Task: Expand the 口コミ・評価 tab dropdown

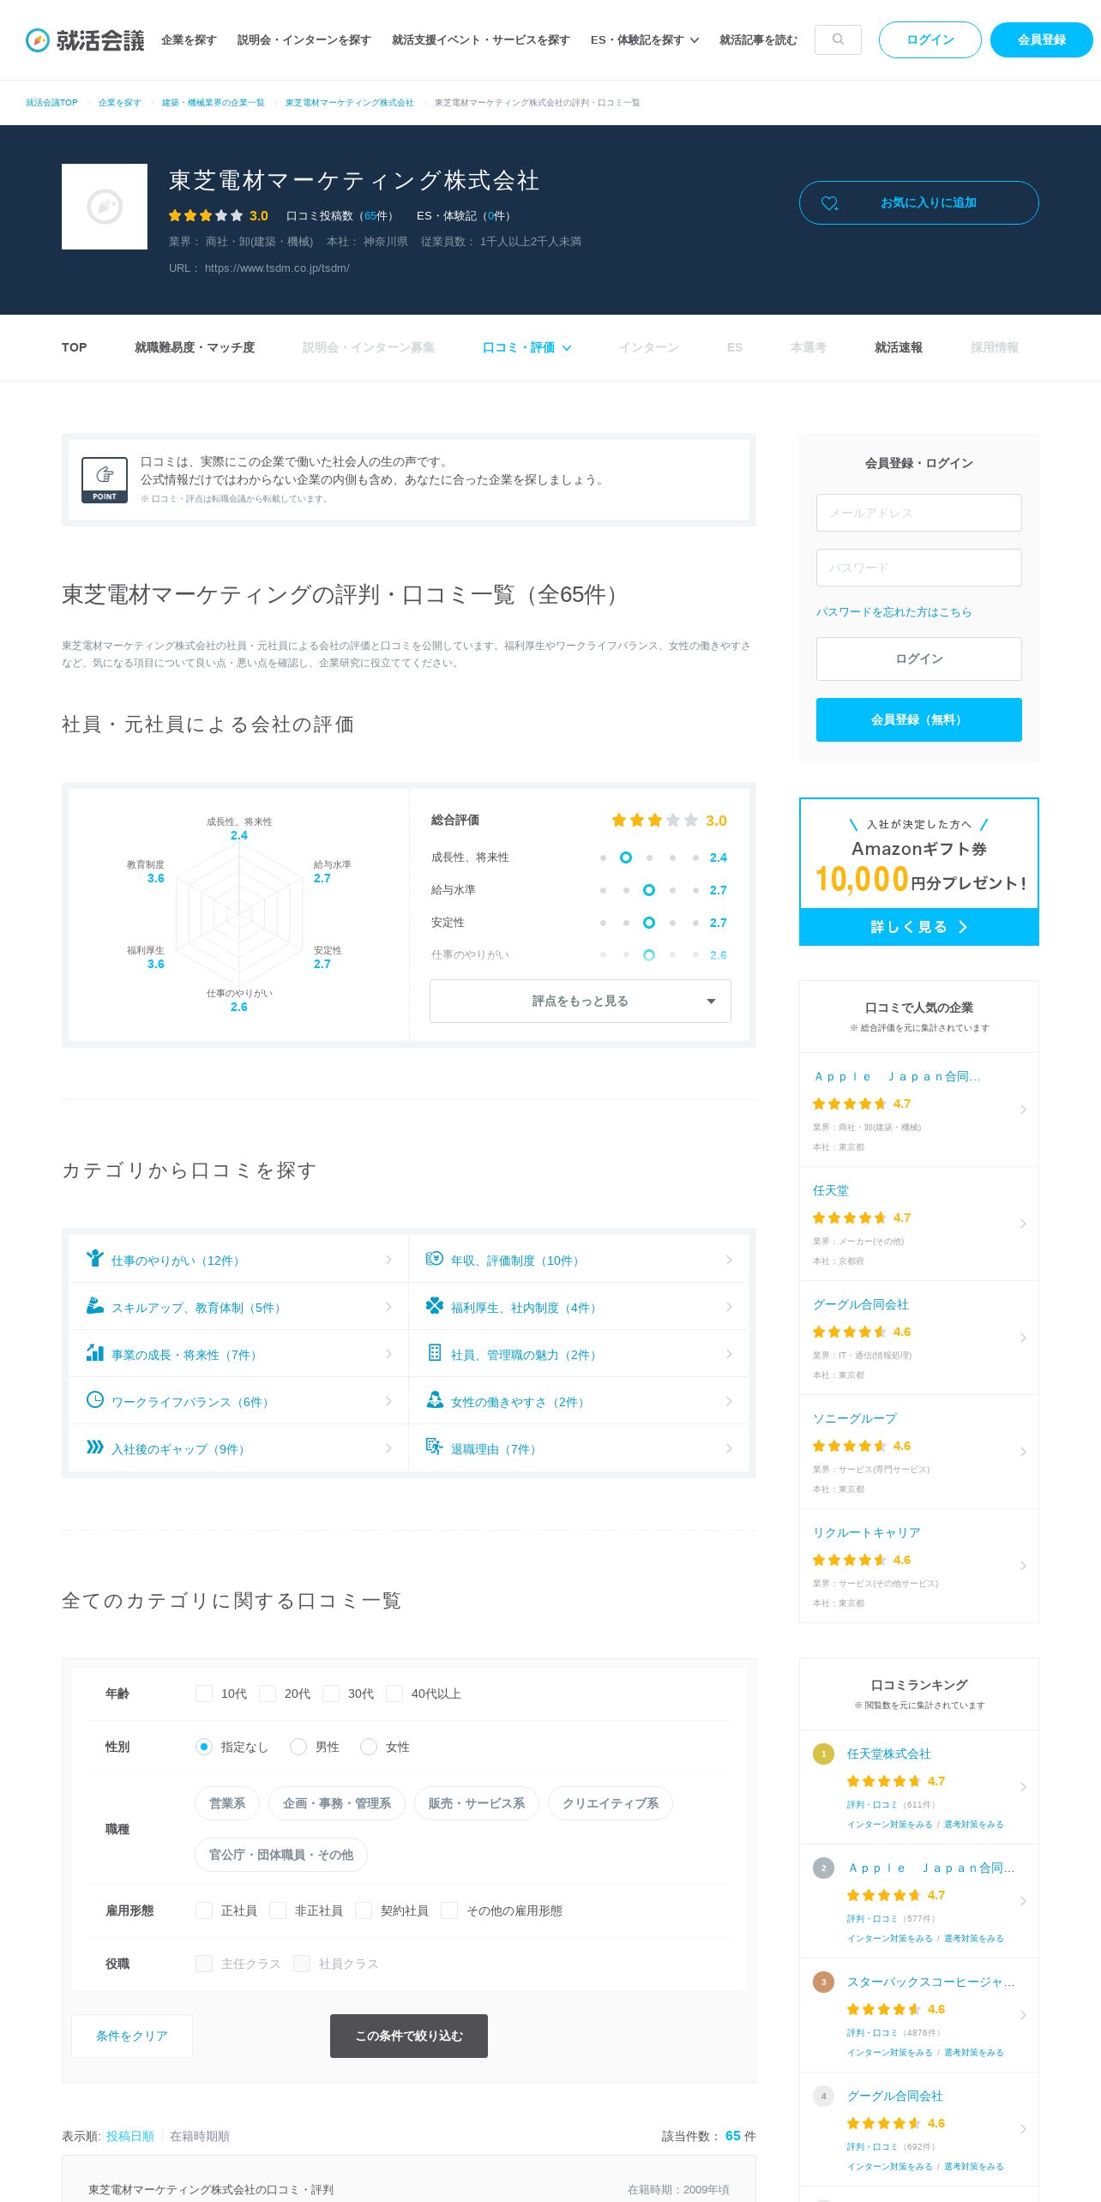Action: (526, 347)
